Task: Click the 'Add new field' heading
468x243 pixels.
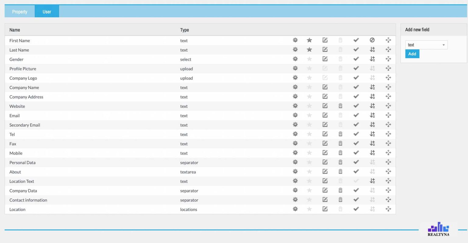Action: coord(417,30)
